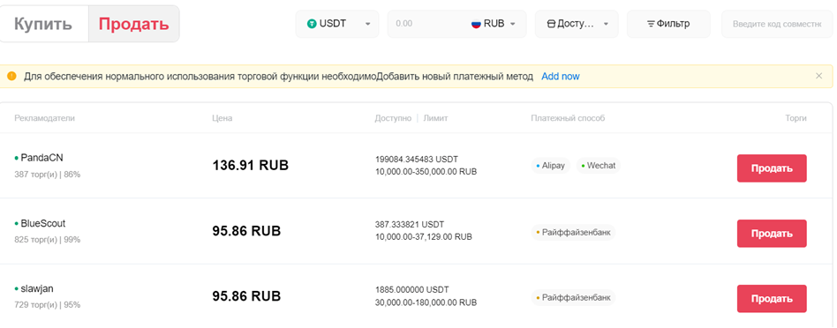Image resolution: width=837 pixels, height=328 pixels.
Task: Click the Торги column header
Action: [796, 118]
